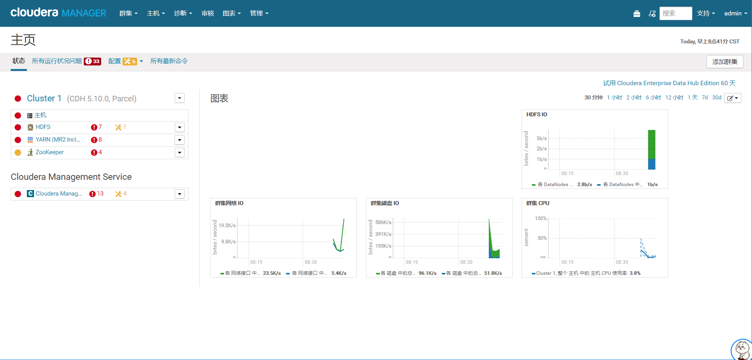Expand the 配置 dropdown arrow
Image resolution: width=752 pixels, height=360 pixels.
141,61
